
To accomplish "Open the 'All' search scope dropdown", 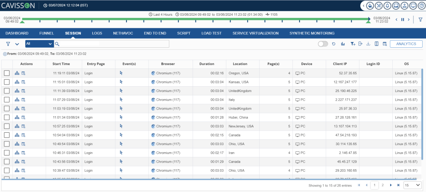I will click(39, 44).
